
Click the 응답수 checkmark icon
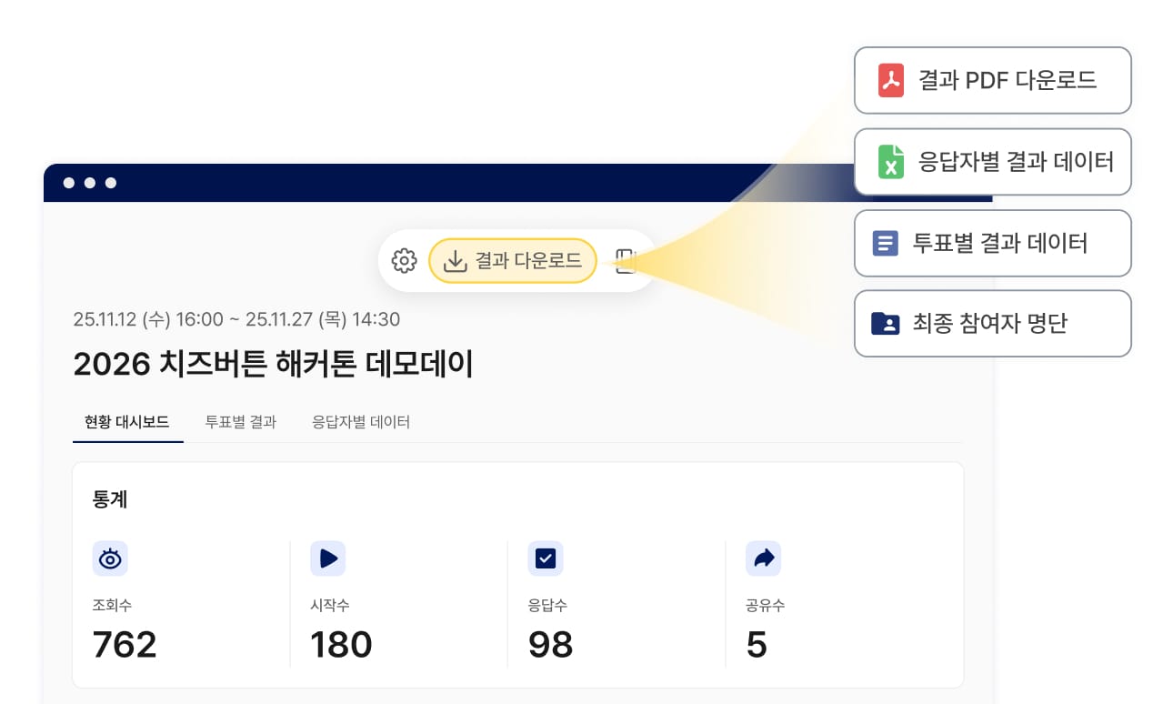pos(546,558)
